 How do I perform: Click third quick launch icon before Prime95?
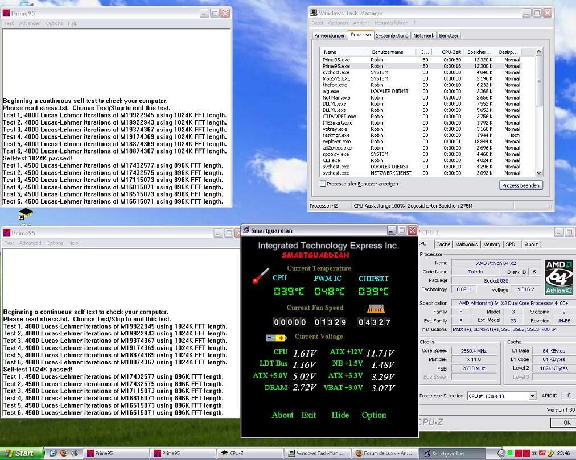point(75,453)
